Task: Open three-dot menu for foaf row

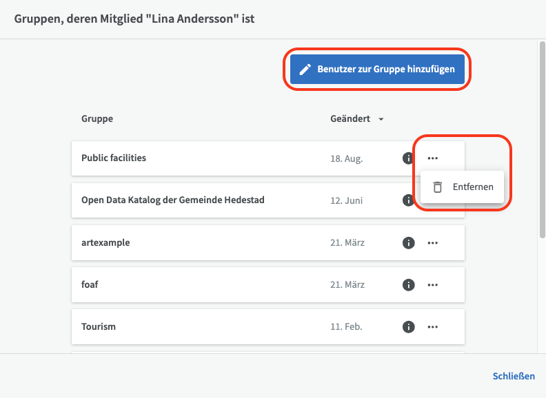Action: [x=432, y=284]
